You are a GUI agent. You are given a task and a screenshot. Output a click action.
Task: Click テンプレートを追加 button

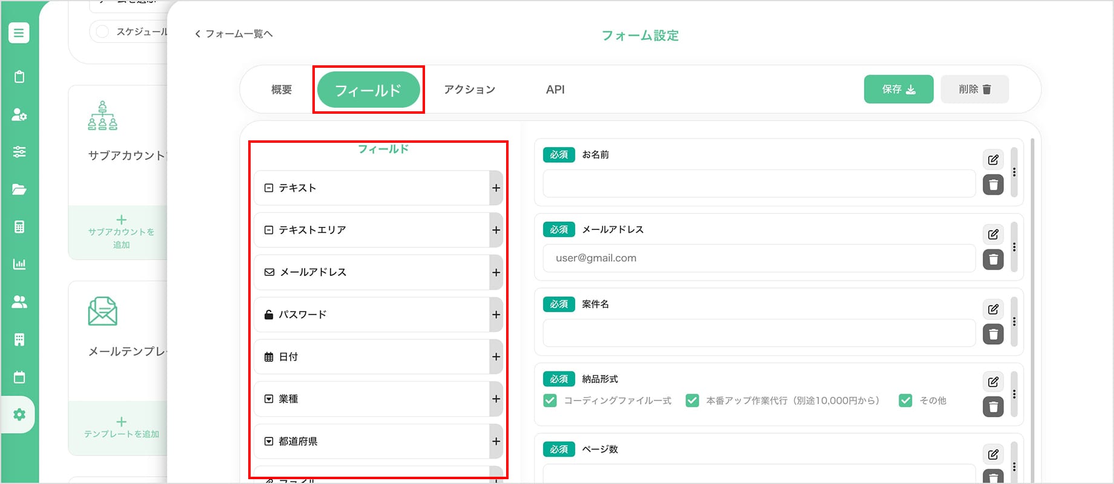121,427
